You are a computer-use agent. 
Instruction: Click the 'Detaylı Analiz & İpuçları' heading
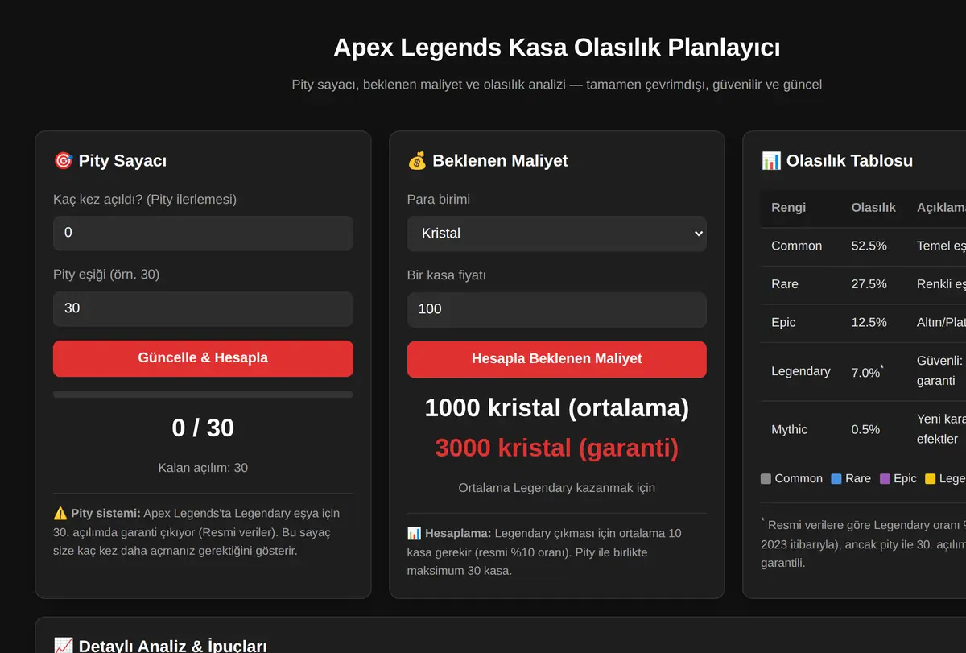(x=172, y=646)
